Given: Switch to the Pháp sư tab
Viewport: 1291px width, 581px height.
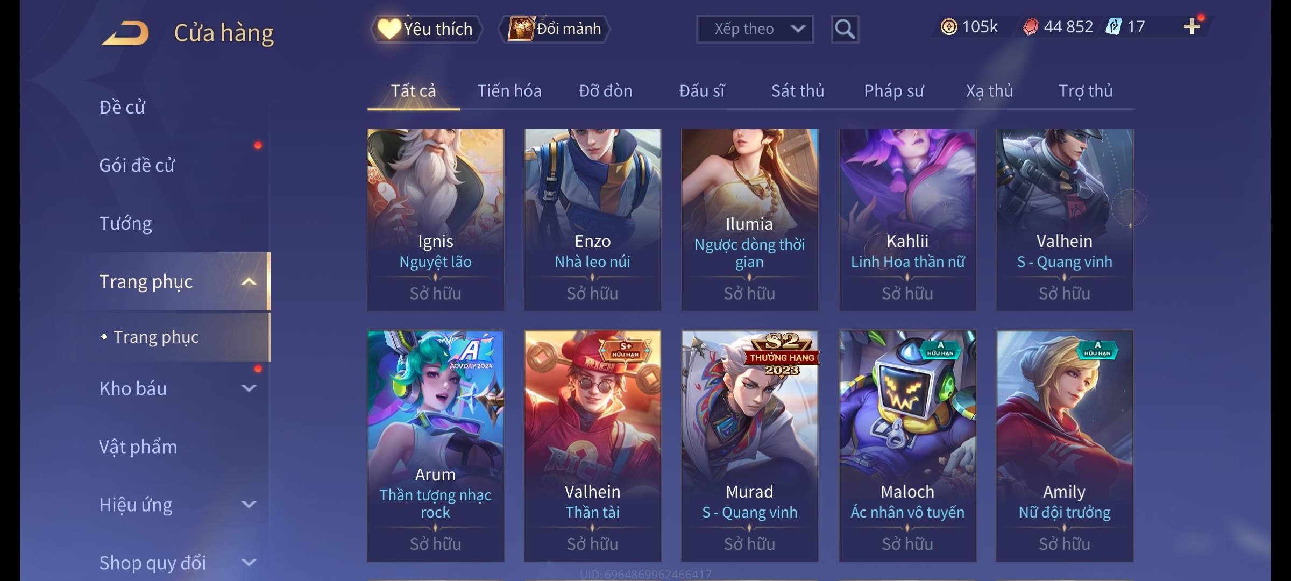Looking at the screenshot, I should pyautogui.click(x=893, y=91).
